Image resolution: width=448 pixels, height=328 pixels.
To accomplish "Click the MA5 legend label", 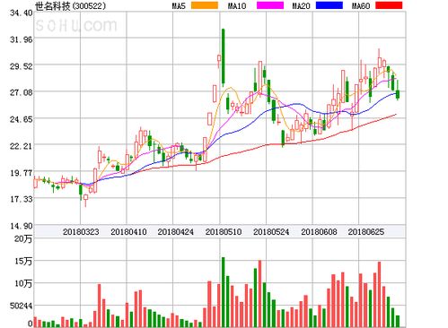I will [x=179, y=5].
